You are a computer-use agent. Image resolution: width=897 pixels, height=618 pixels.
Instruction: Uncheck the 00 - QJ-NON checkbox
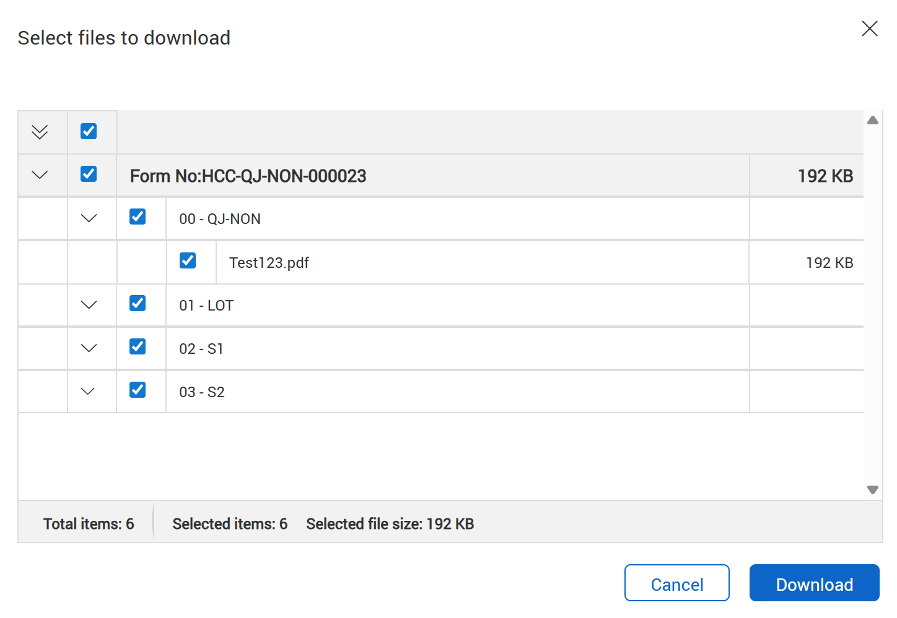point(138,217)
